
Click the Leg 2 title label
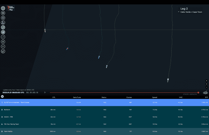pos(184,9)
